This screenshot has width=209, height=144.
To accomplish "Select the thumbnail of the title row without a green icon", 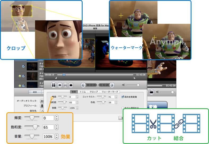I will click(x=32, y=66).
